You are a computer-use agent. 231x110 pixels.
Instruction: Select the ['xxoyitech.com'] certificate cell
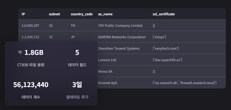tap(166, 49)
